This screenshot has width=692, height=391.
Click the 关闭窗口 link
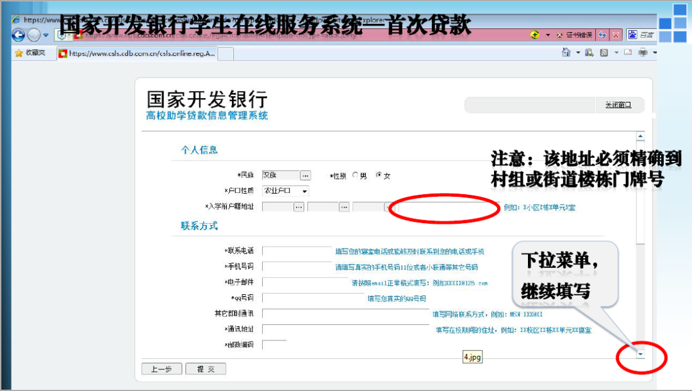tap(618, 105)
